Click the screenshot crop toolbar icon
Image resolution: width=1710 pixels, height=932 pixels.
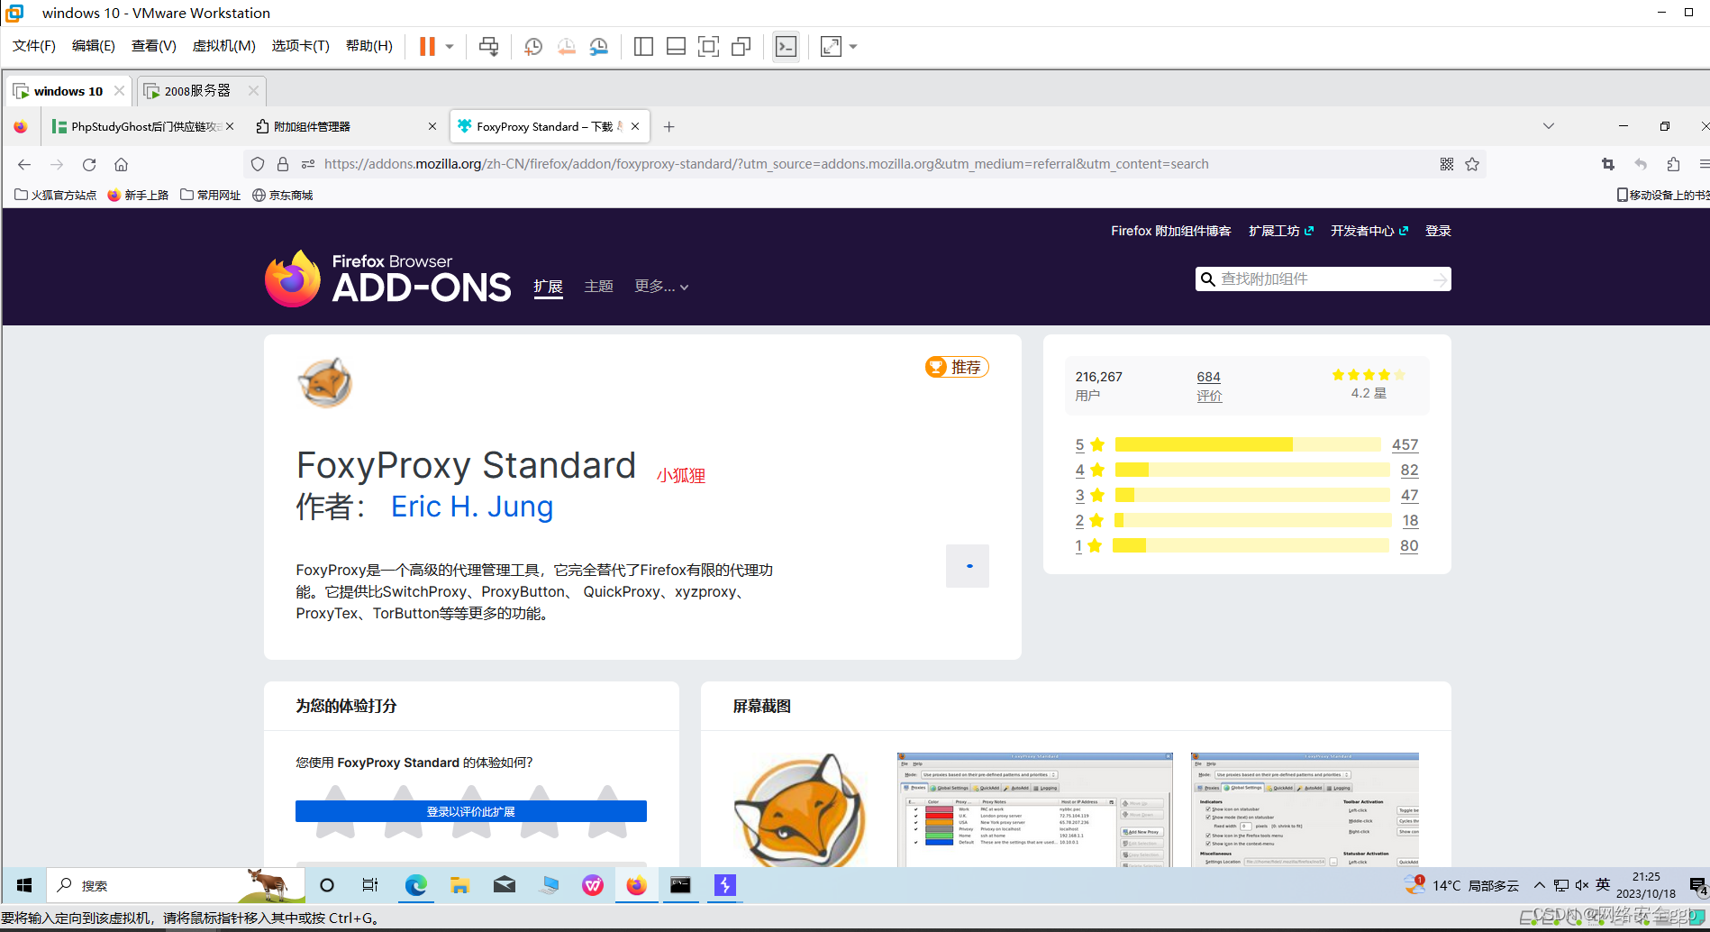pyautogui.click(x=1608, y=164)
